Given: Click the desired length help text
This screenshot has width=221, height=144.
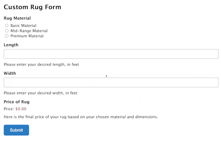Looking at the screenshot, I should click(41, 65).
